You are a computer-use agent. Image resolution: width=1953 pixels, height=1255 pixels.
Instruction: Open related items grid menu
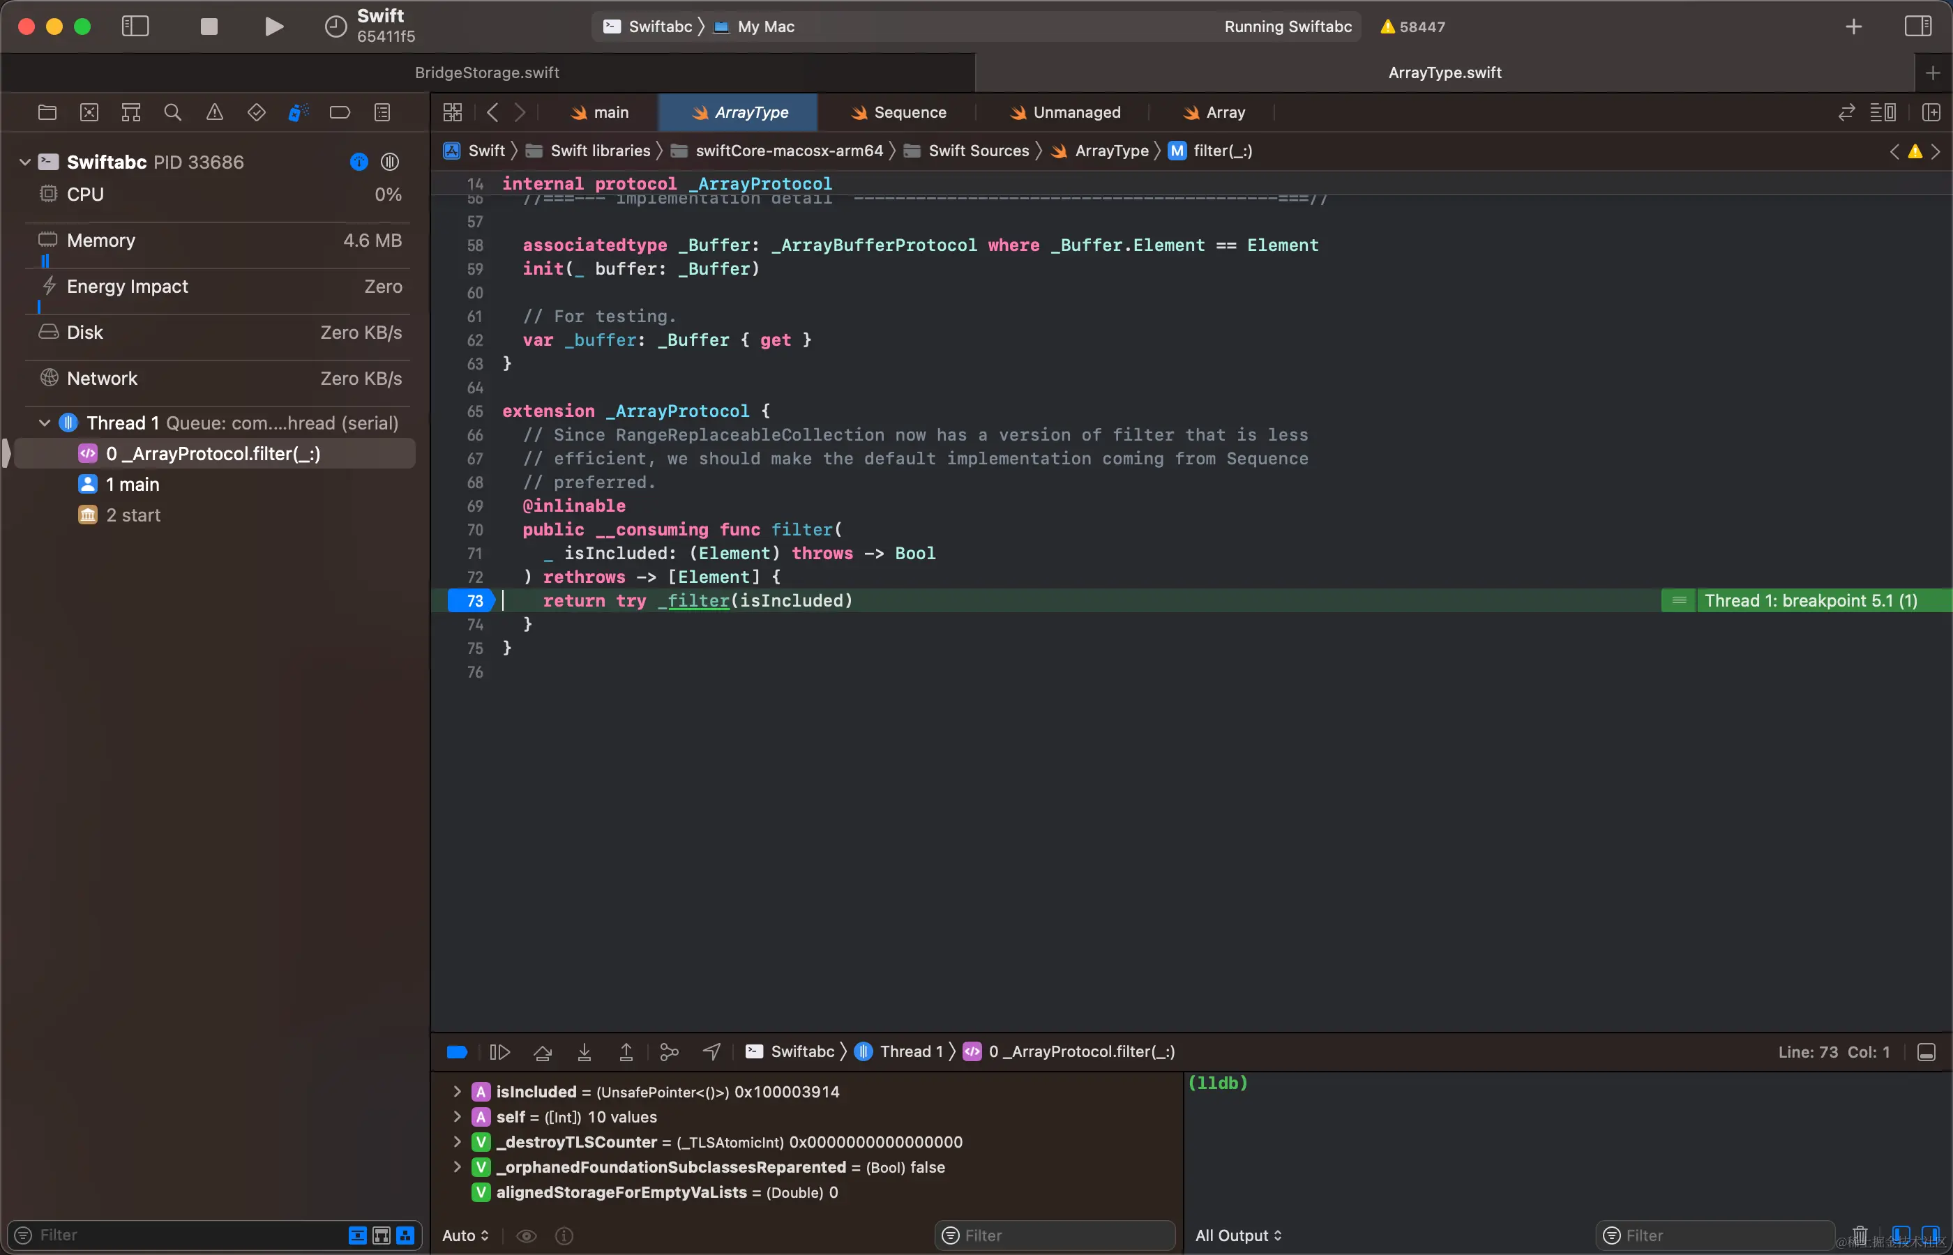click(x=453, y=112)
